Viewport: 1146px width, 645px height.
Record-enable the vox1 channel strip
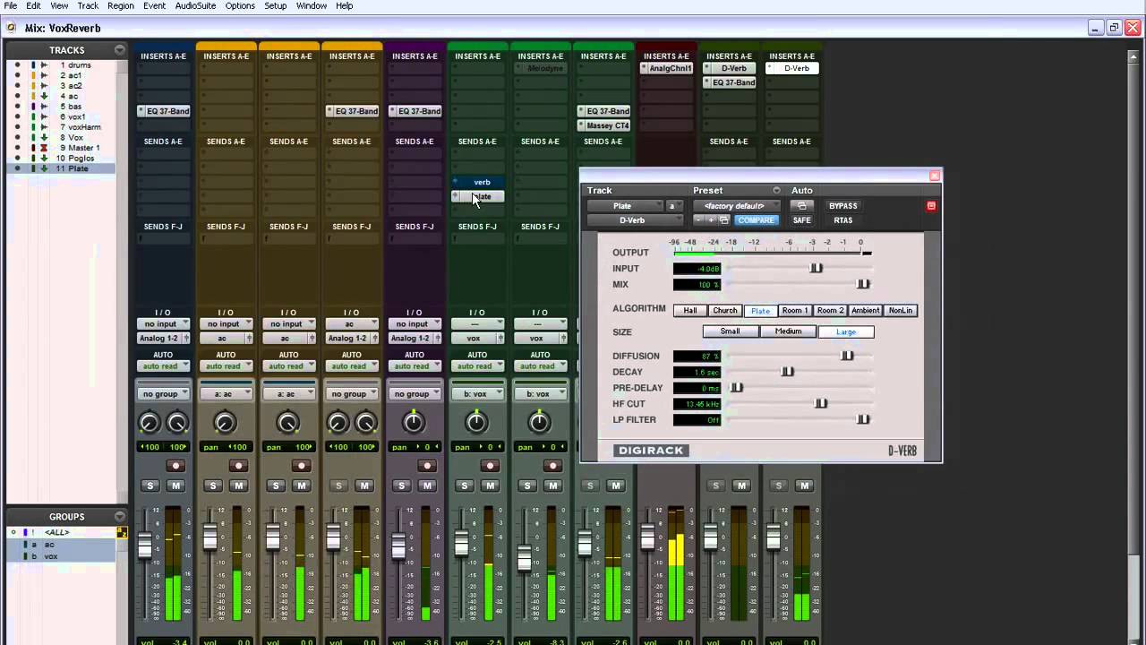(490, 466)
